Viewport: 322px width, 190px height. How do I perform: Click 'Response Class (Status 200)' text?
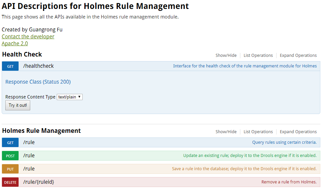[38, 82]
